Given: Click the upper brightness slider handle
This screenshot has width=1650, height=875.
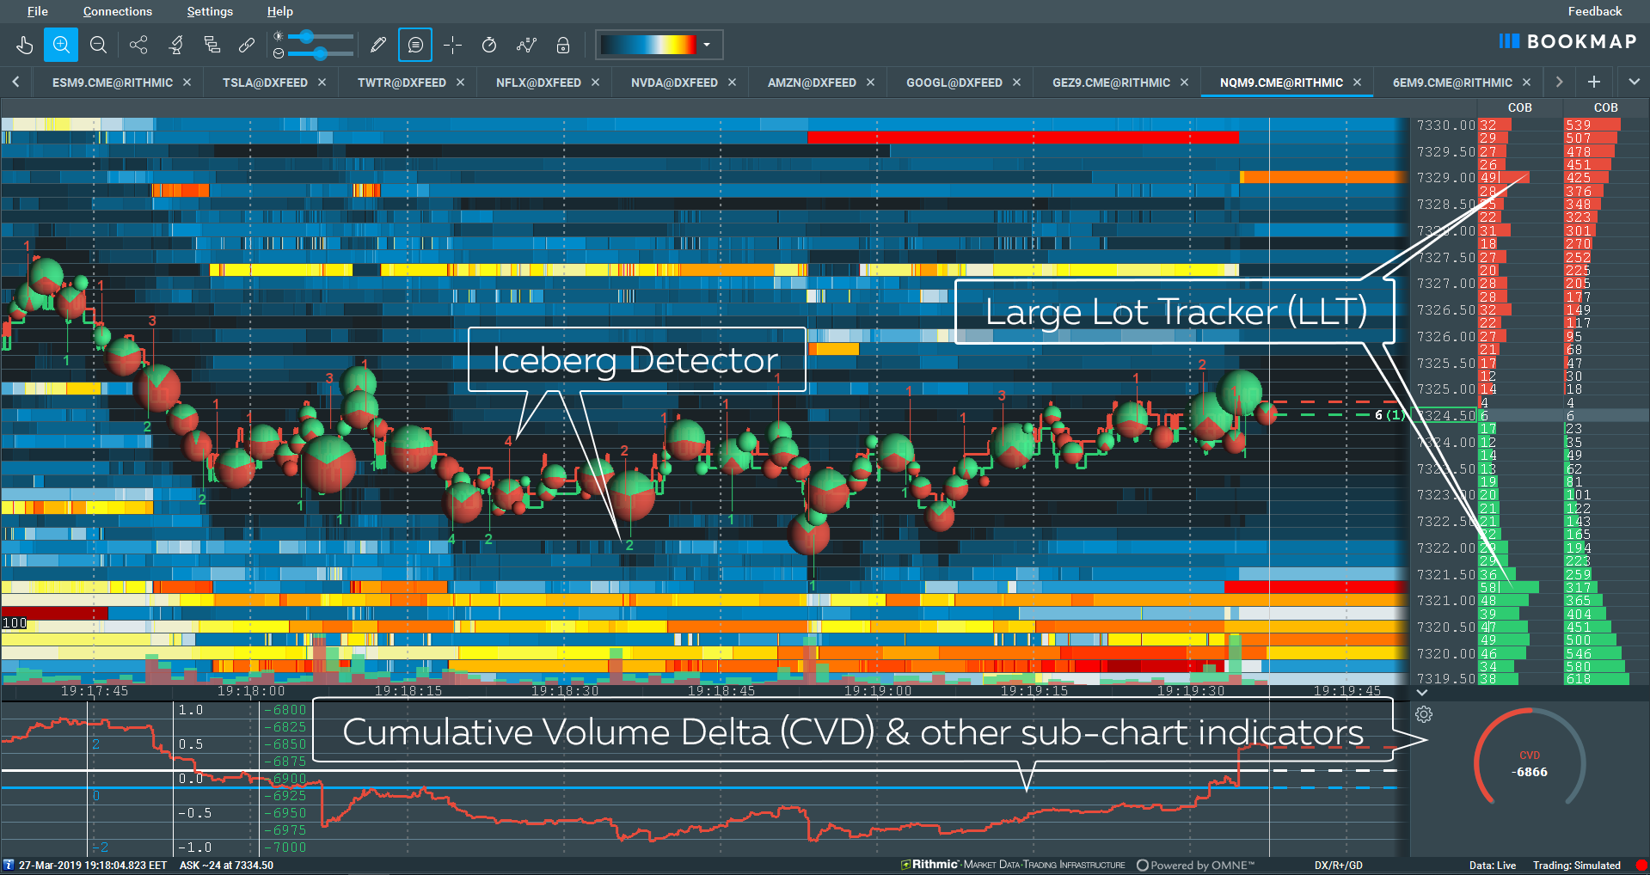Looking at the screenshot, I should tap(307, 37).
